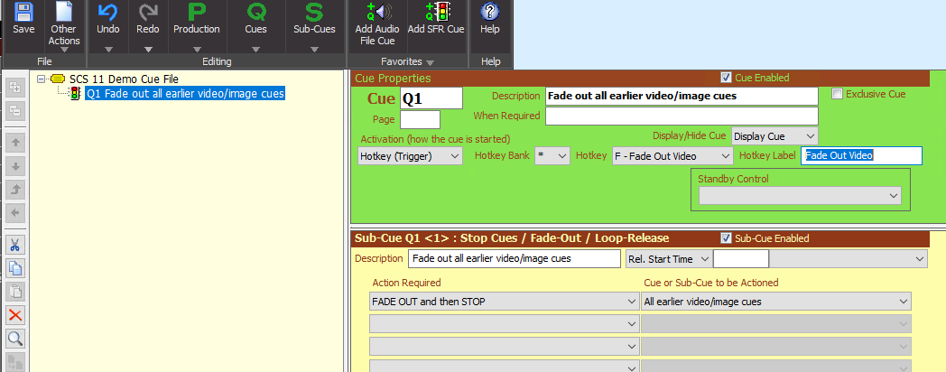The image size is (946, 372).
Task: Copy the cue using the sidebar copy icon
Action: tap(15, 268)
